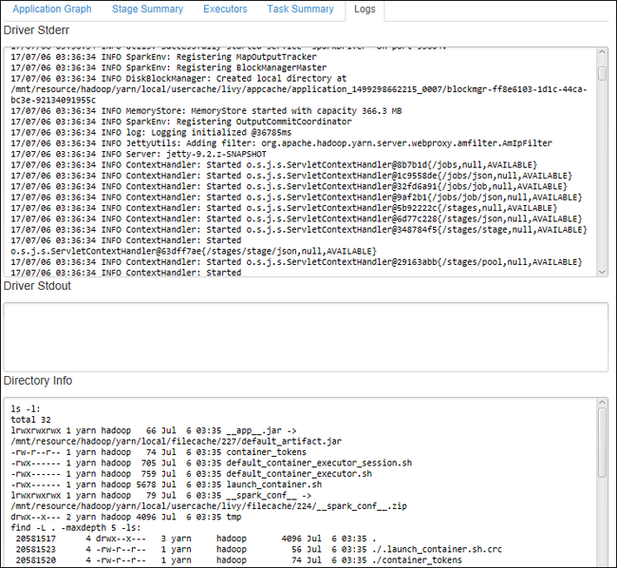This screenshot has width=617, height=568.
Task: Switch to the Stage Summary tab
Action: (x=147, y=9)
